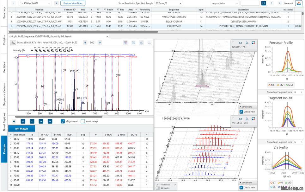Click the image export icon beside 1151.7672
This screenshot has width=305, height=192.
[x=253, y=119]
